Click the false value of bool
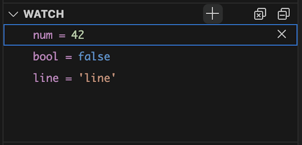 coord(94,56)
